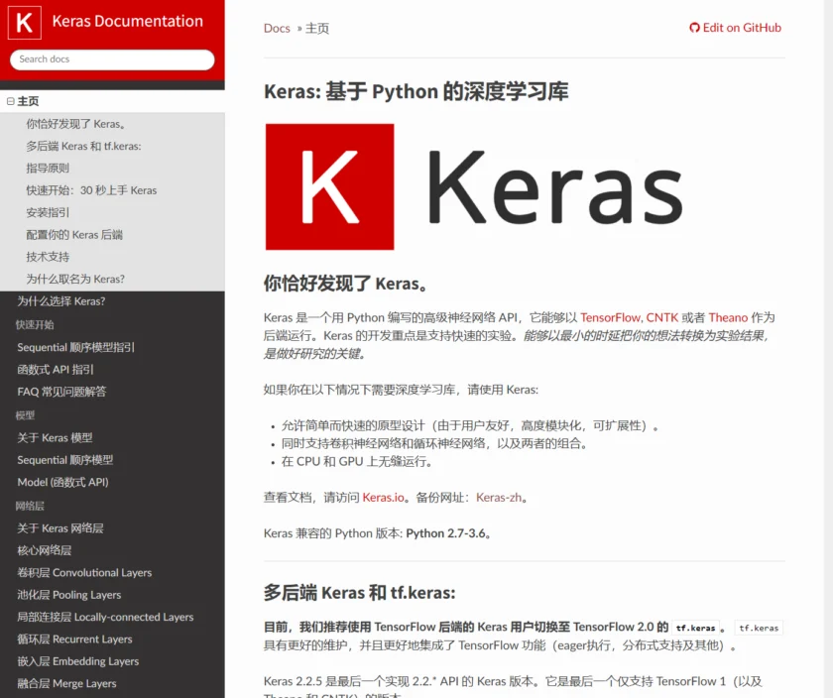This screenshot has height=698, width=833.
Task: Click the 多后端 Keras 和 tf.keras: content heading
Action: point(360,593)
